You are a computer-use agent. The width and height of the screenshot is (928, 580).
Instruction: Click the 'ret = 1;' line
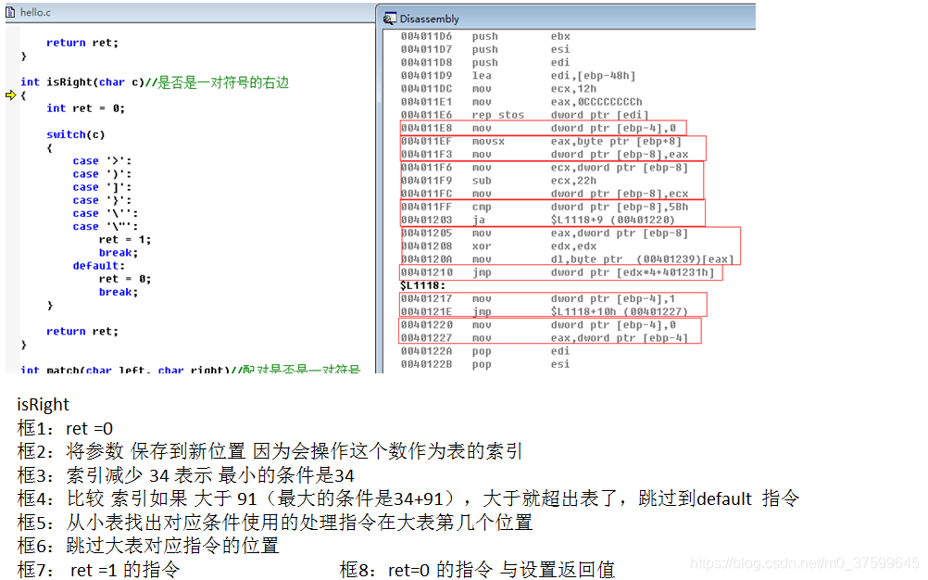pyautogui.click(x=125, y=240)
